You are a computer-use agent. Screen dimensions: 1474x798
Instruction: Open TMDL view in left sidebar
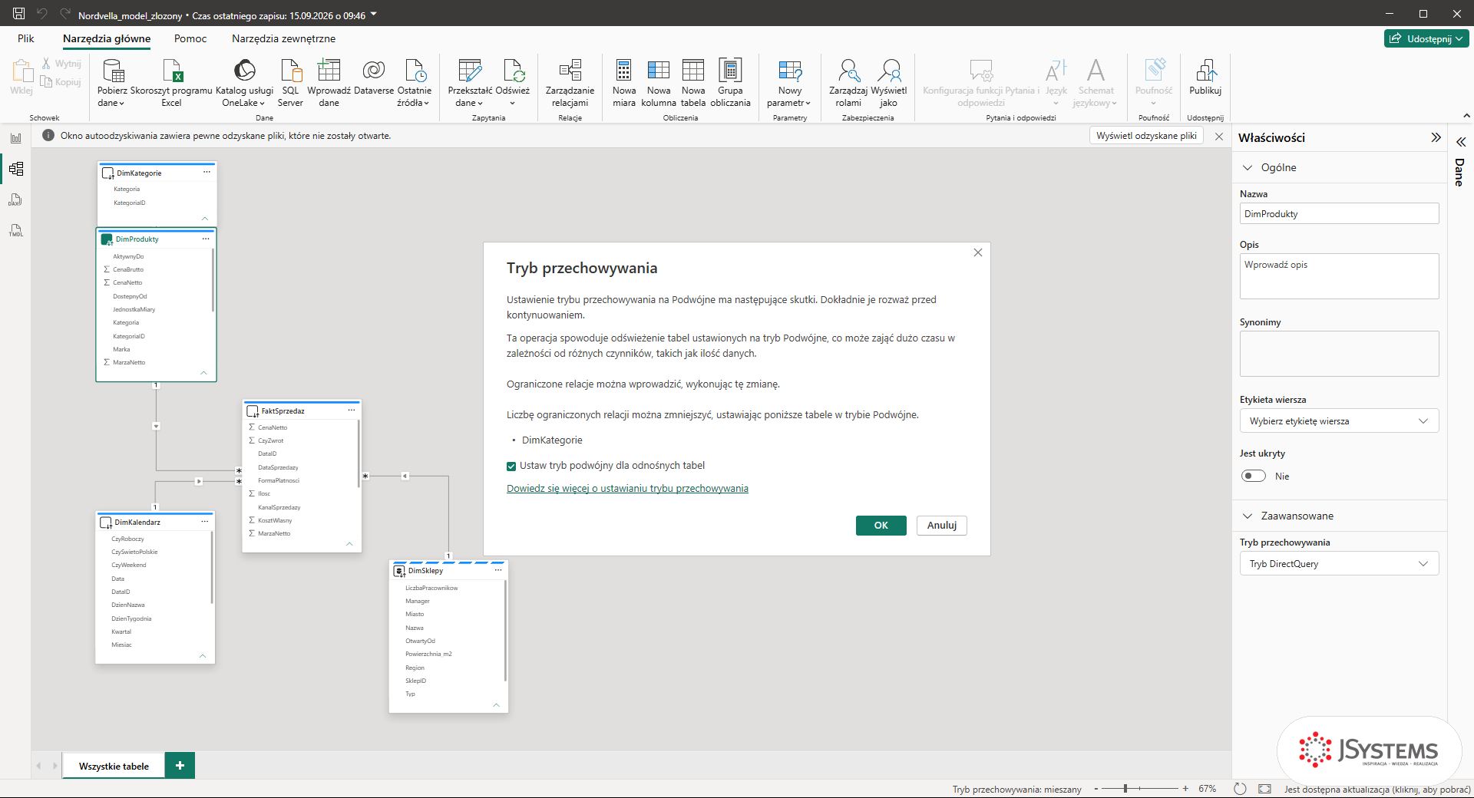pos(16,231)
